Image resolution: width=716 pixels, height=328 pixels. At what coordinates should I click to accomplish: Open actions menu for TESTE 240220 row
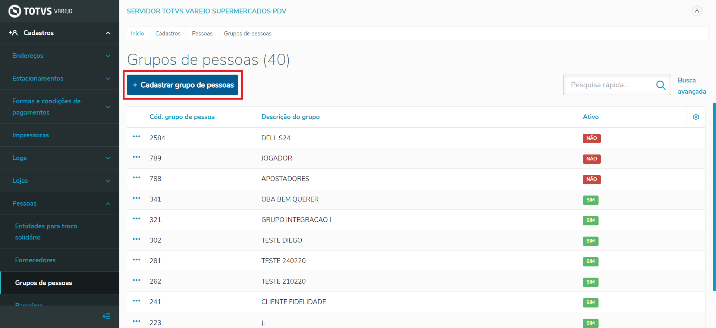[136, 260]
